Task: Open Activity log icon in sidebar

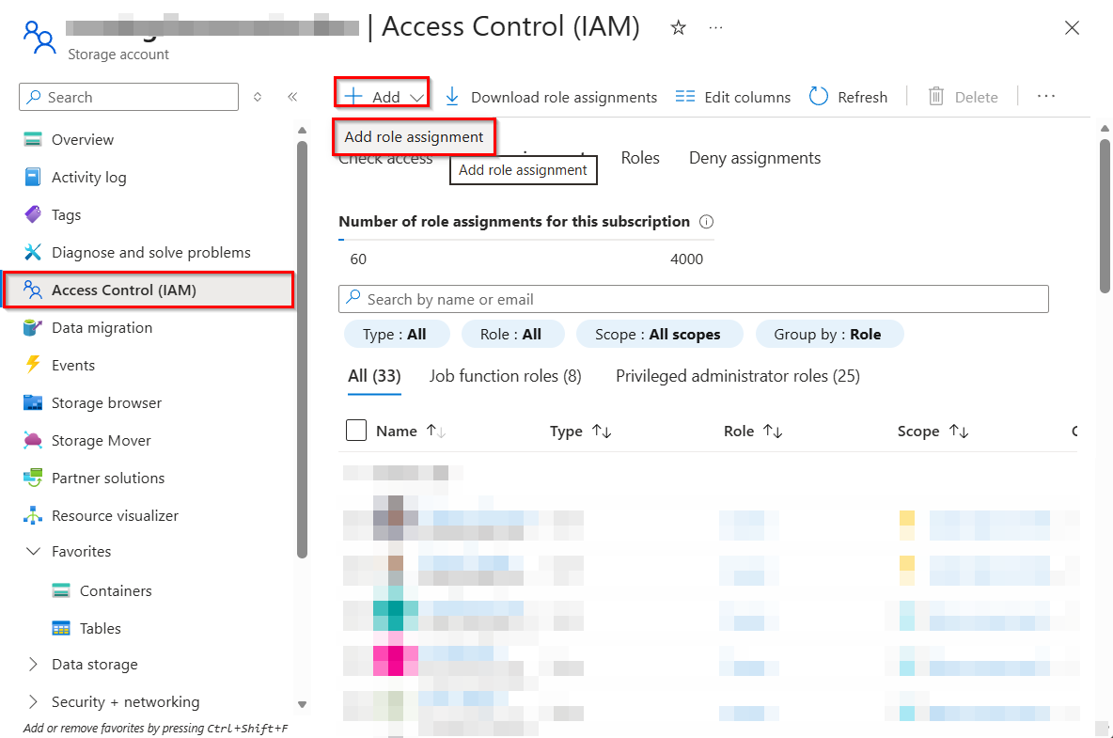Action: [x=33, y=177]
